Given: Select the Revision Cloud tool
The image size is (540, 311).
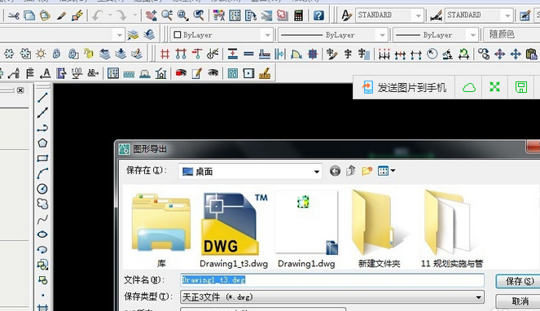Looking at the screenshot, I should tap(42, 204).
